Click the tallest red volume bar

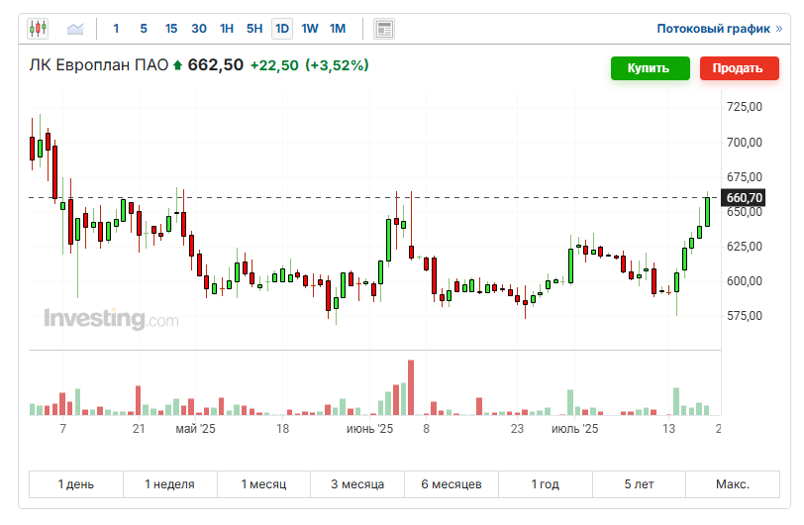411,387
